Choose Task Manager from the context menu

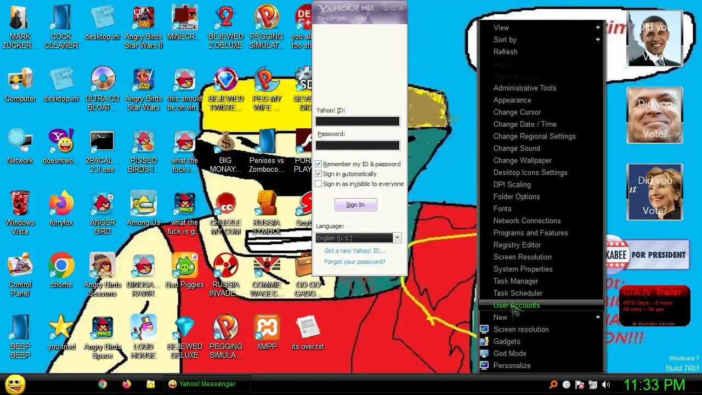[541, 281]
